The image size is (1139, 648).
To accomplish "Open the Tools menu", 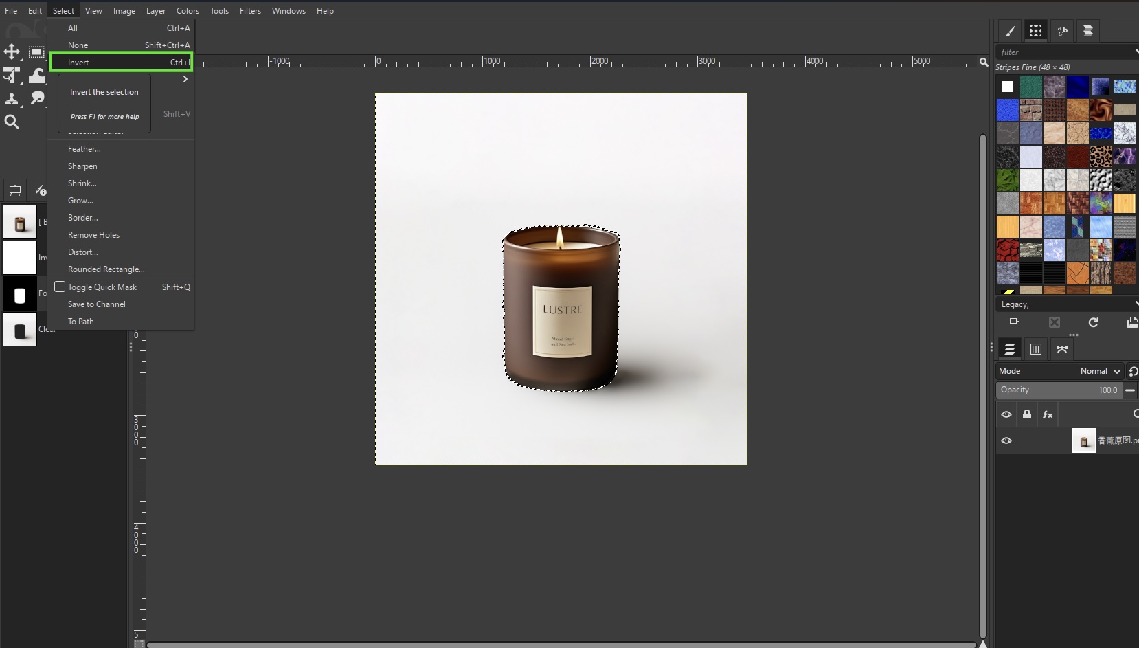I will tap(219, 10).
